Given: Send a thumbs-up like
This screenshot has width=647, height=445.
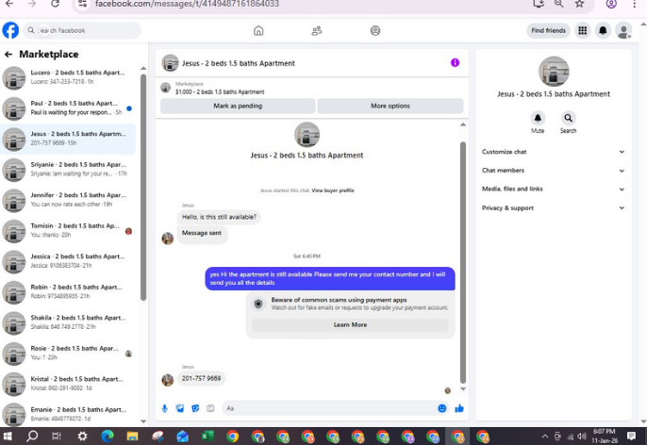Looking at the screenshot, I should point(459,408).
